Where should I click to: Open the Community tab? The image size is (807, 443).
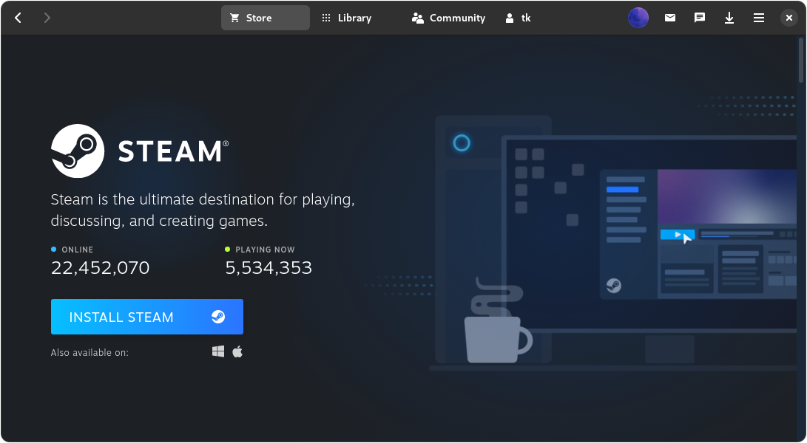448,18
